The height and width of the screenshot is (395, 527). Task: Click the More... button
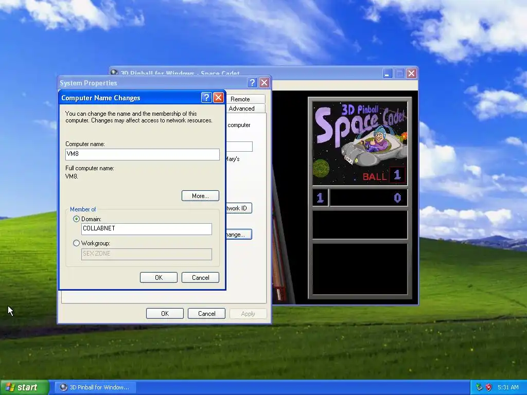(200, 196)
